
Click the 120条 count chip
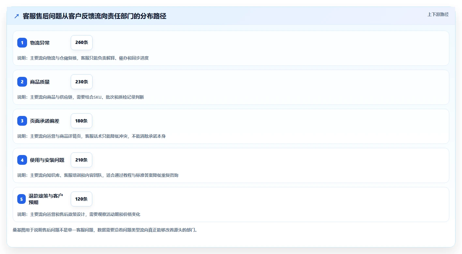click(x=82, y=199)
